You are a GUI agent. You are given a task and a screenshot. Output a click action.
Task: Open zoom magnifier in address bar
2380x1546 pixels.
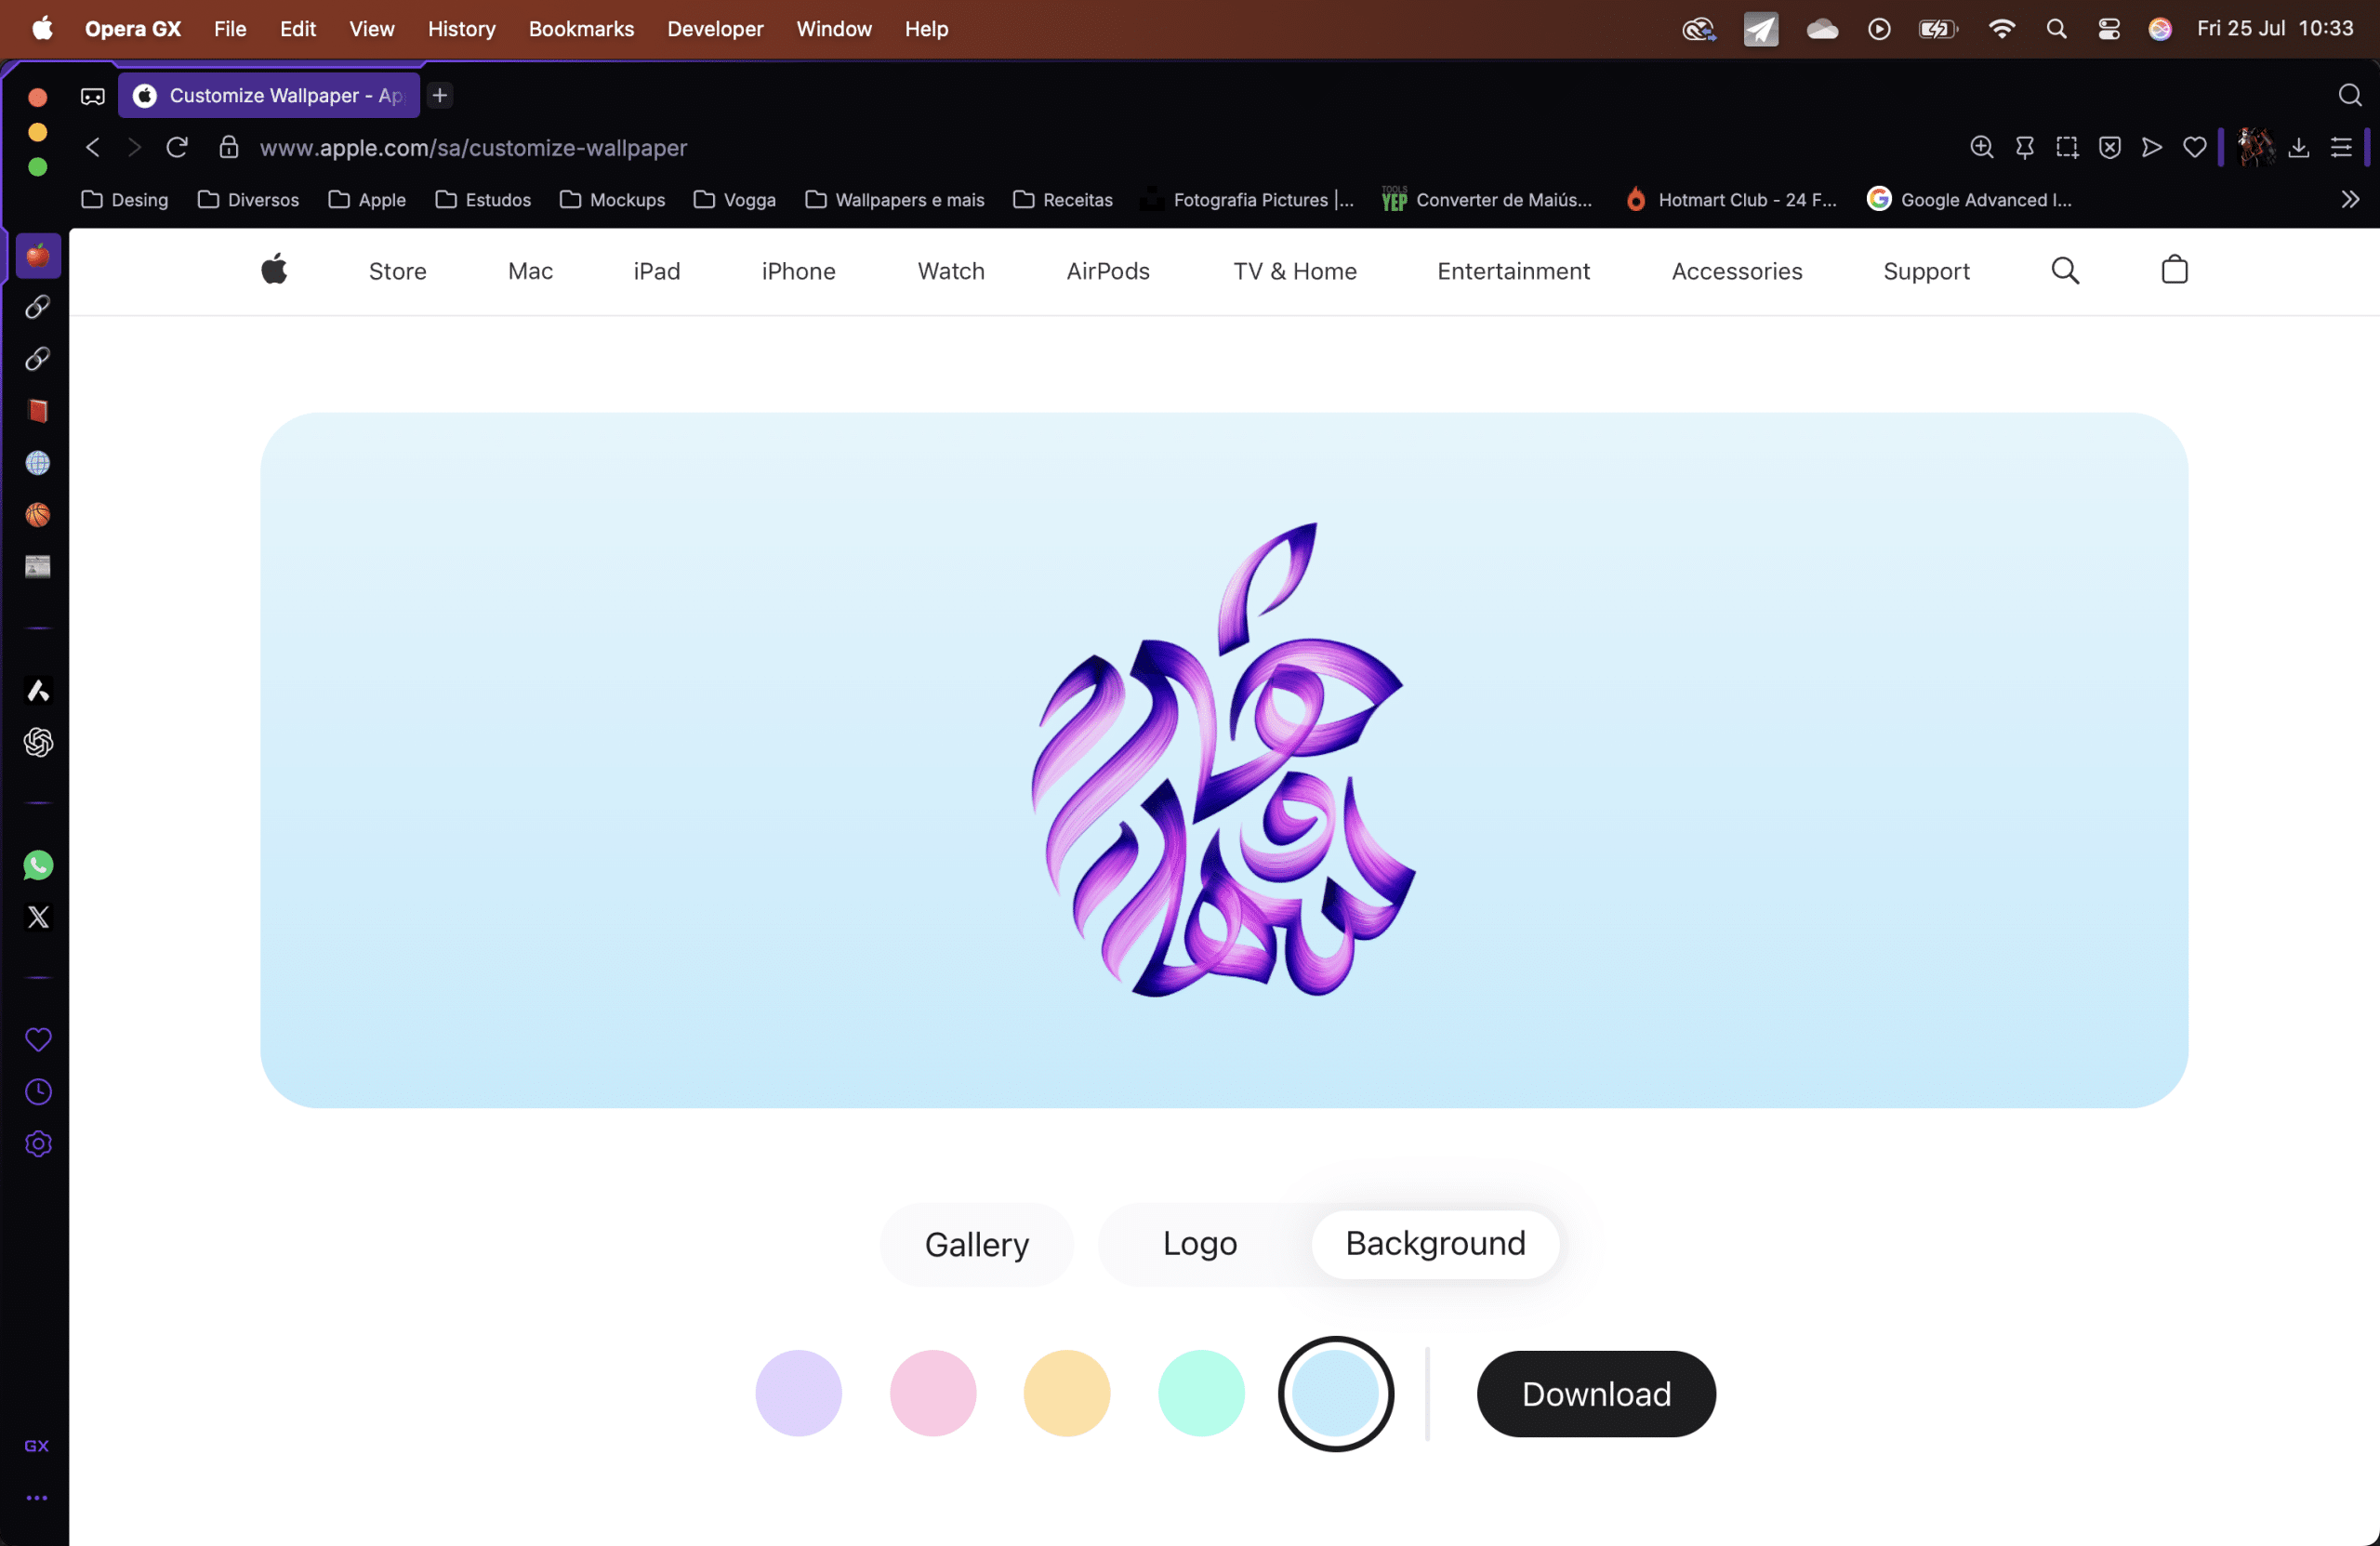(1981, 148)
